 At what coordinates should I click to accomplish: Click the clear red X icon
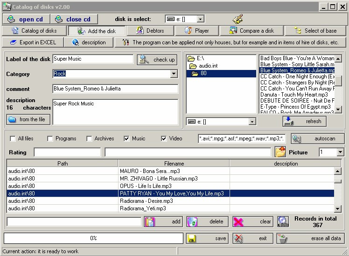coord(238,222)
